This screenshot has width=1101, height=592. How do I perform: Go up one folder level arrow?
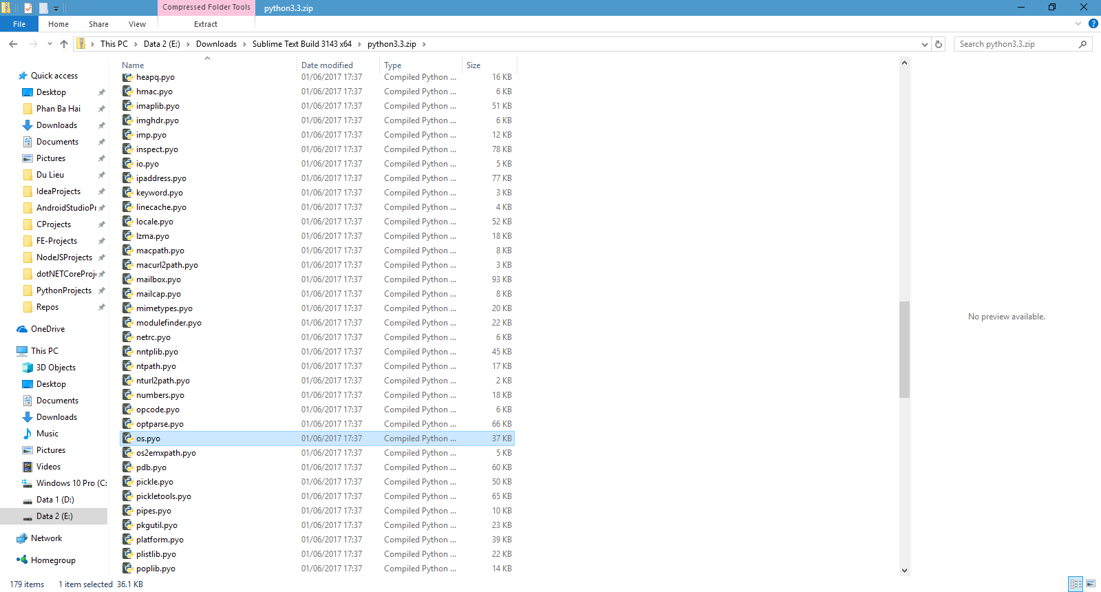64,44
